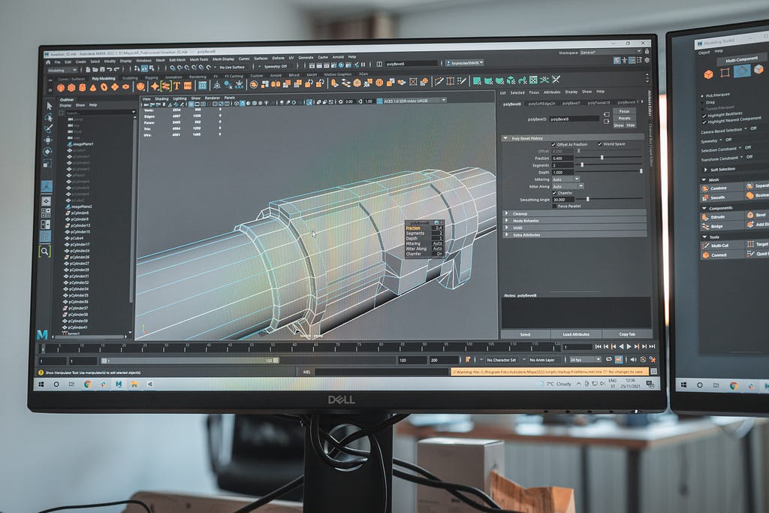Toggle the Chamfer checkbox
Screen dimensions: 769x513
coord(554,193)
